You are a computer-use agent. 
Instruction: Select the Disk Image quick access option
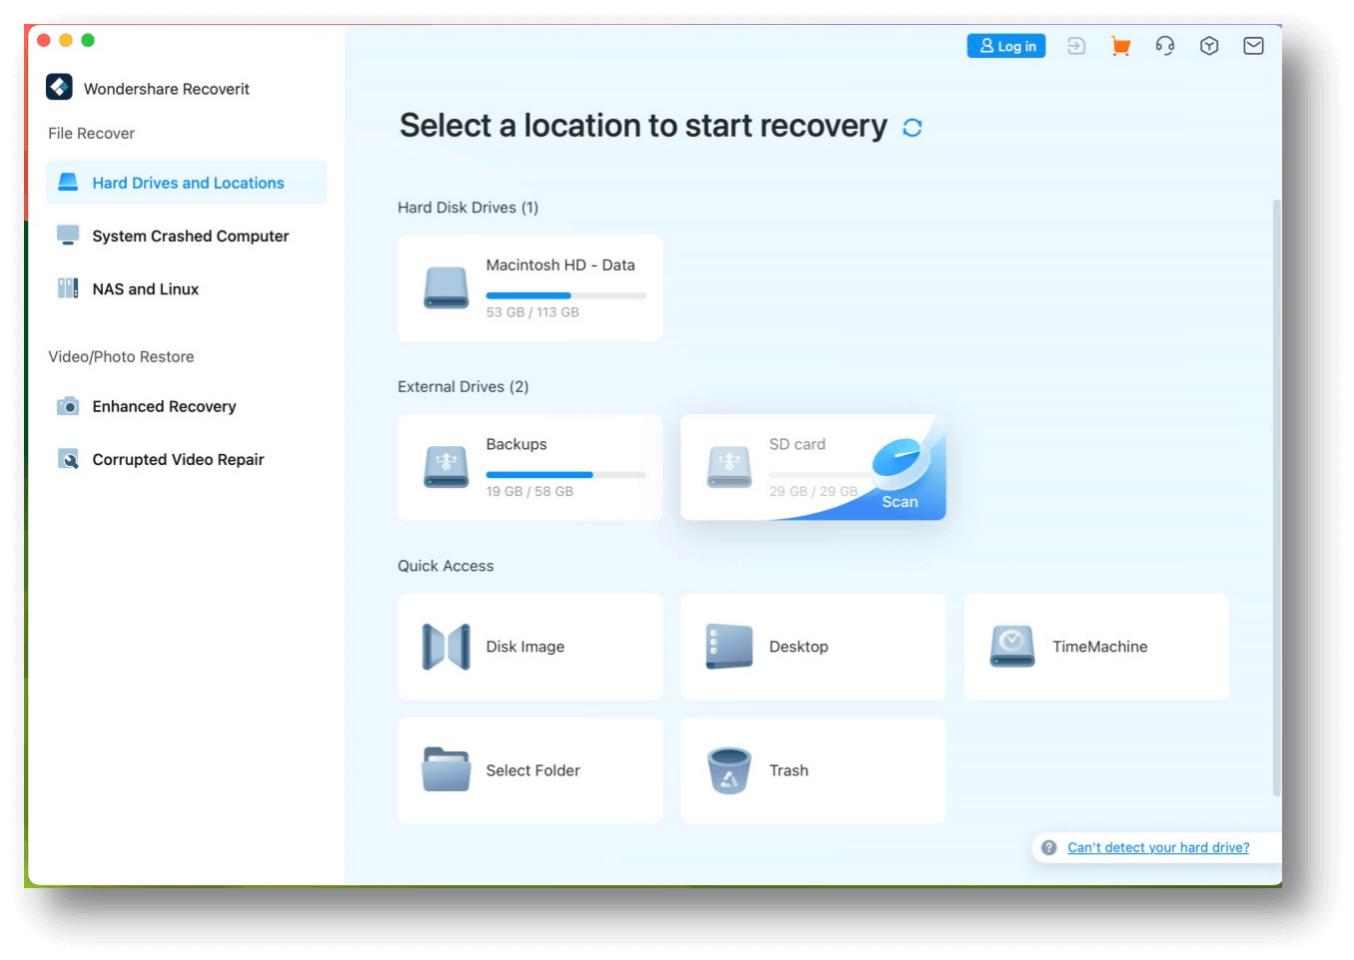click(x=529, y=647)
